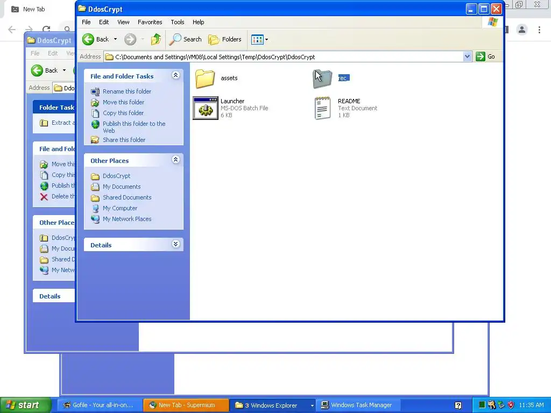Go to DdosCrypt in front window Other Places
Viewport: 551px width, 413px height.
[x=116, y=176]
